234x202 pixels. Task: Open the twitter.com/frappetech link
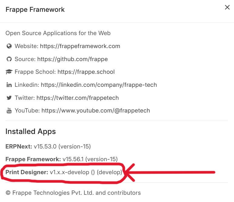coord(78,98)
